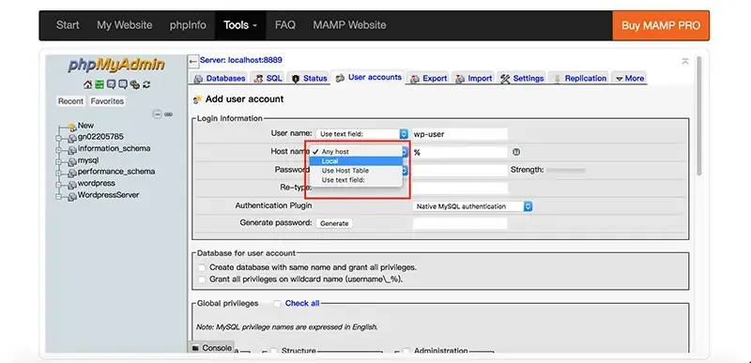The height and width of the screenshot is (363, 751).
Task: Open the Favorites tables button
Action: (x=107, y=101)
